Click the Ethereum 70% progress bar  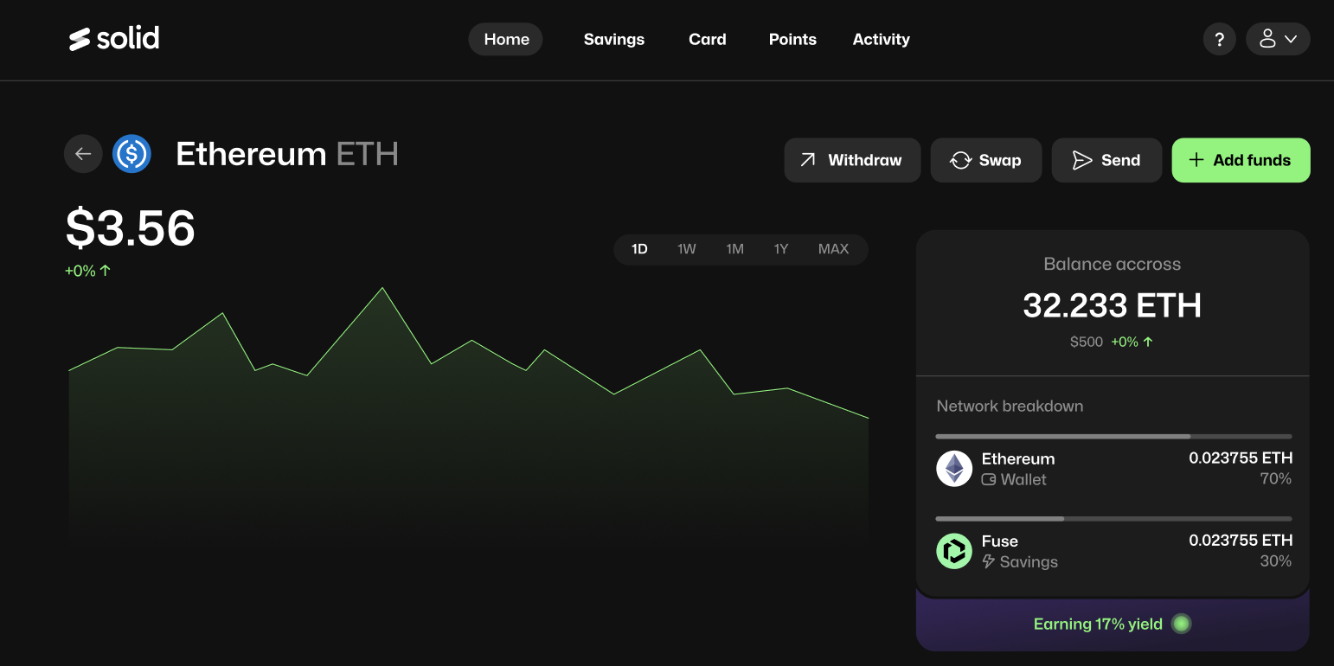click(1114, 437)
